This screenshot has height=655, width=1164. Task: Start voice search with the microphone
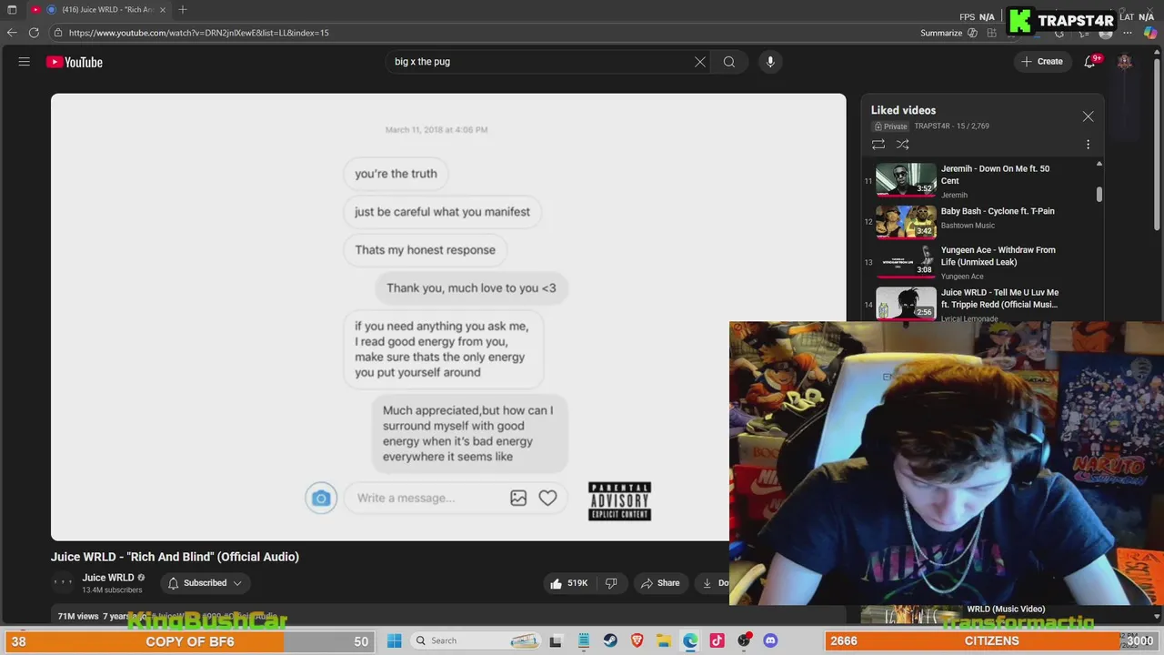click(x=770, y=62)
